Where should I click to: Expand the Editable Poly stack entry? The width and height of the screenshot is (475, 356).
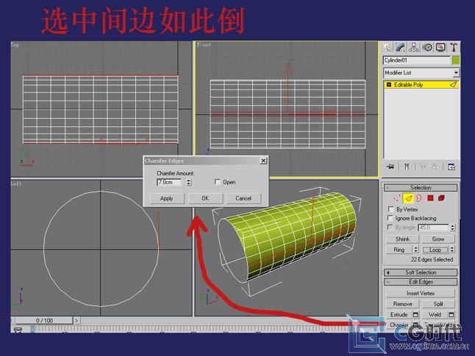point(389,84)
